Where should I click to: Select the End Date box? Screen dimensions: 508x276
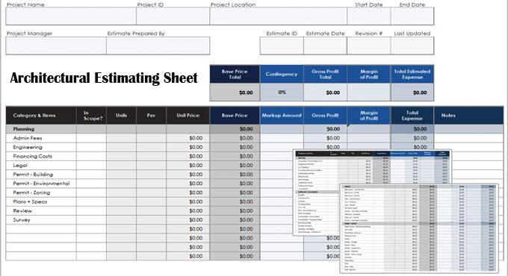point(412,16)
